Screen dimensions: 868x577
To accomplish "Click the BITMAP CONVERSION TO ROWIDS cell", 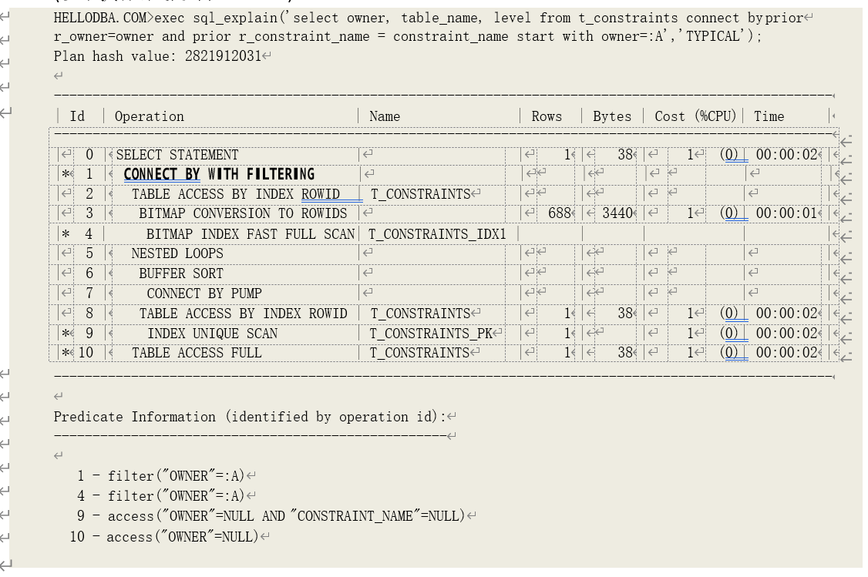I will (x=243, y=213).
